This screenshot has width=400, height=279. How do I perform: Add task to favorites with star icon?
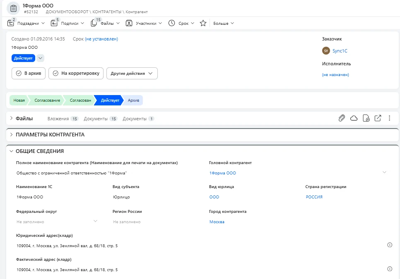pos(203,23)
